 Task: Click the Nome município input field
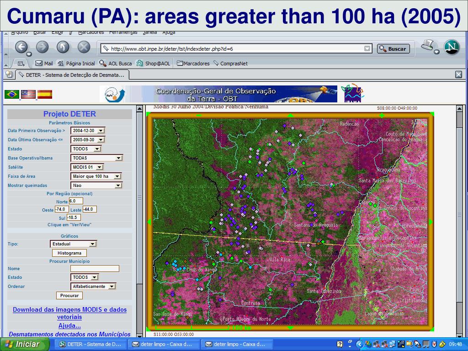pyautogui.click(x=95, y=268)
